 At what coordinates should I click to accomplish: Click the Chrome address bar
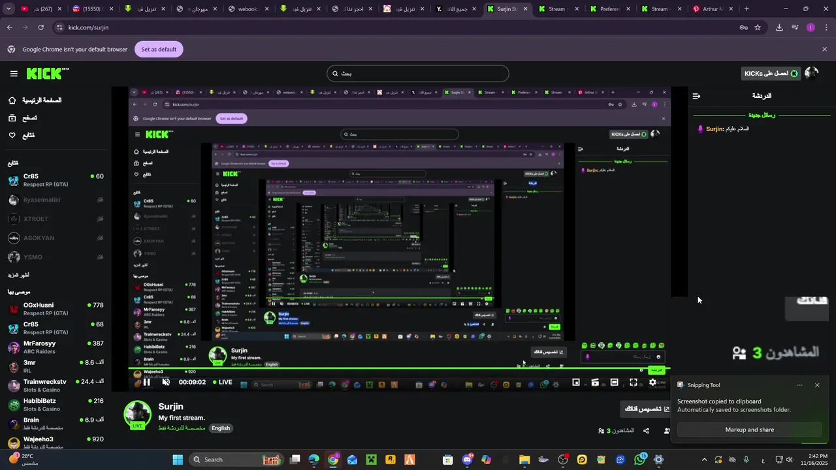398,27
